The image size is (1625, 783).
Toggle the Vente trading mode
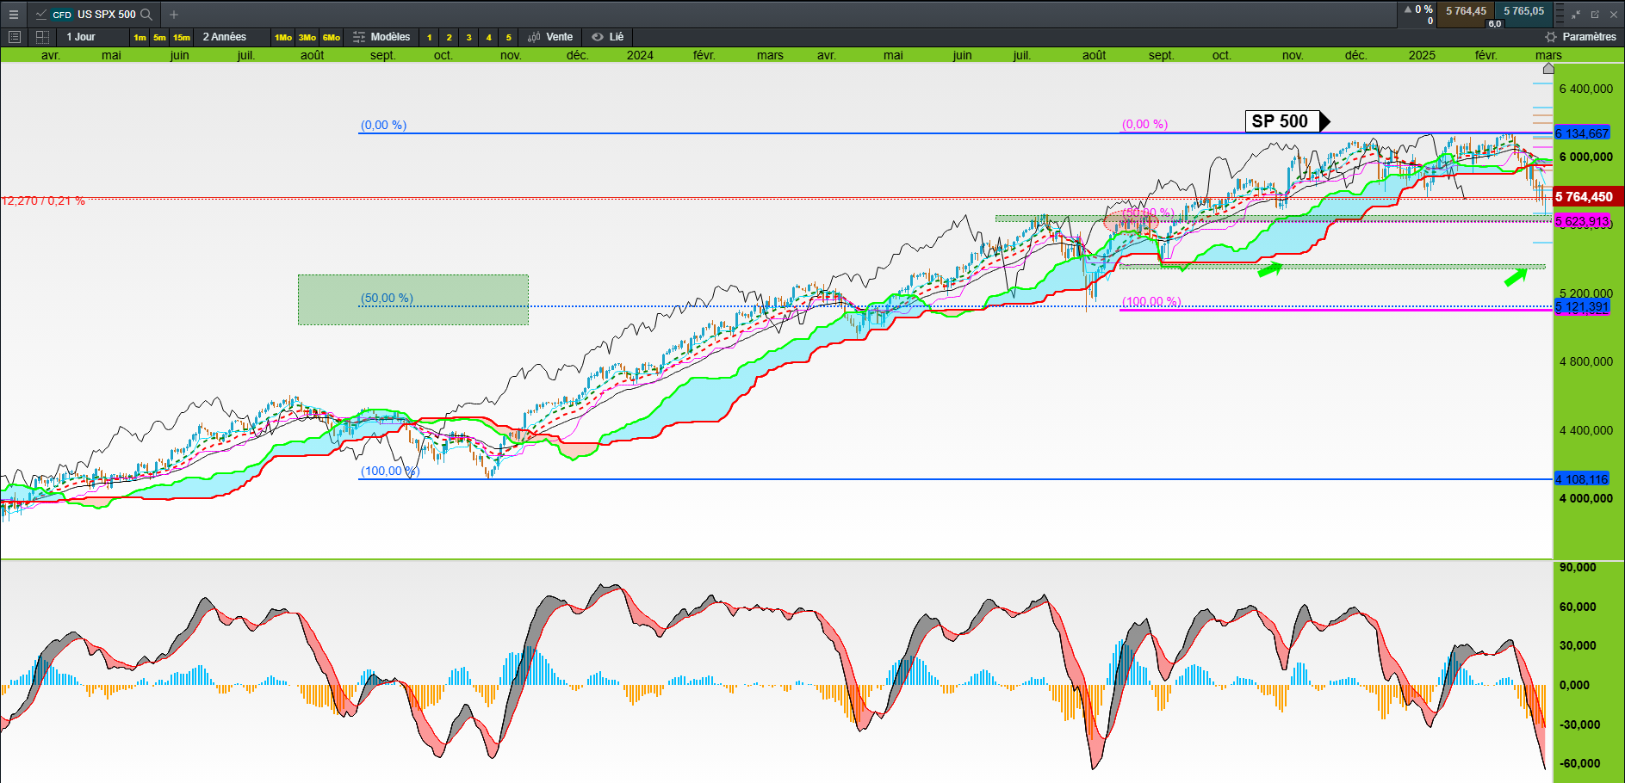coord(549,37)
